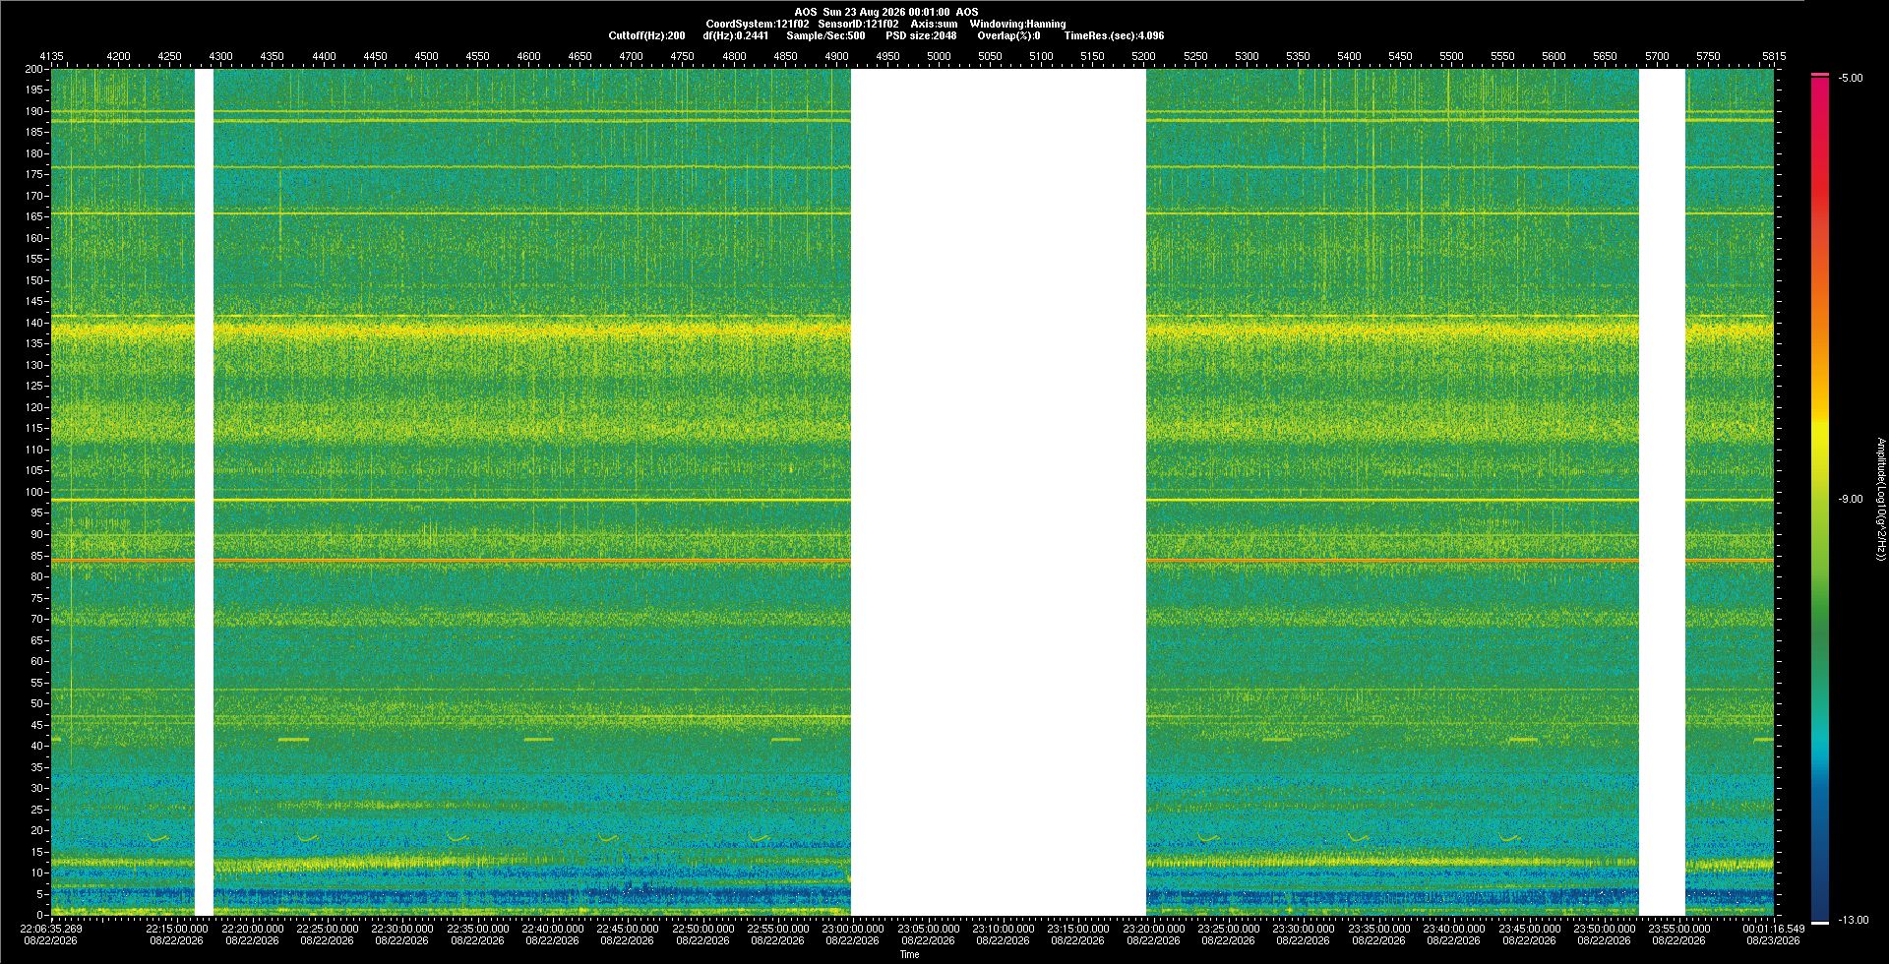Click the '10' frequency-axis label

click(37, 873)
